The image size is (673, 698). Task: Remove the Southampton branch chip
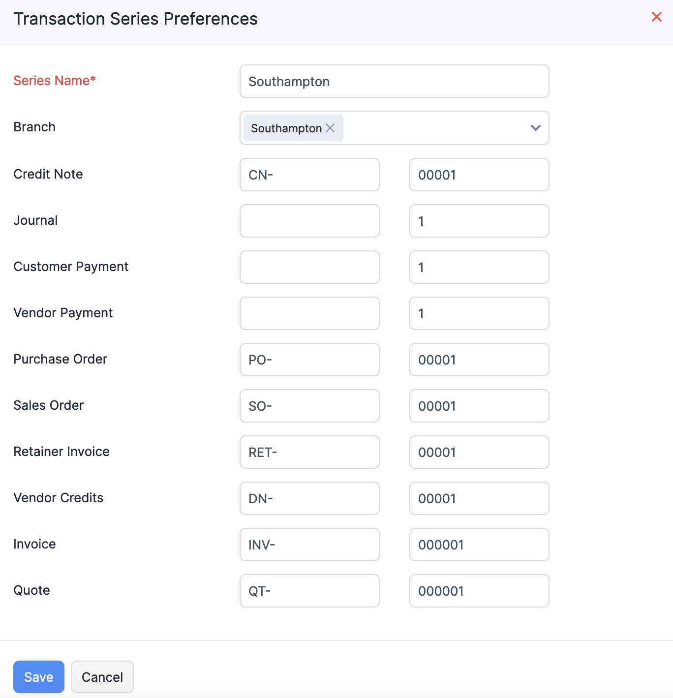pyautogui.click(x=330, y=128)
